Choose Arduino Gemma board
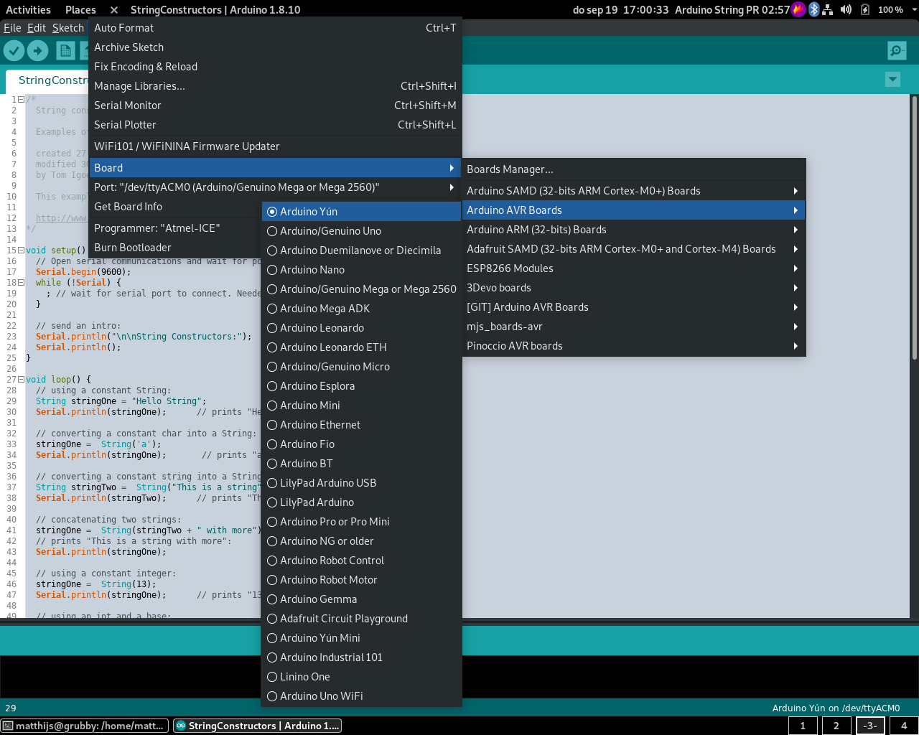The height and width of the screenshot is (735, 919). tap(361, 599)
